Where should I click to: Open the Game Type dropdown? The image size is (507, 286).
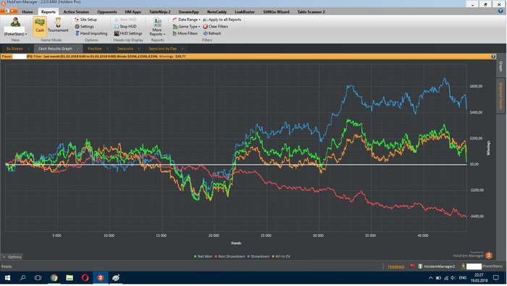coord(186,27)
